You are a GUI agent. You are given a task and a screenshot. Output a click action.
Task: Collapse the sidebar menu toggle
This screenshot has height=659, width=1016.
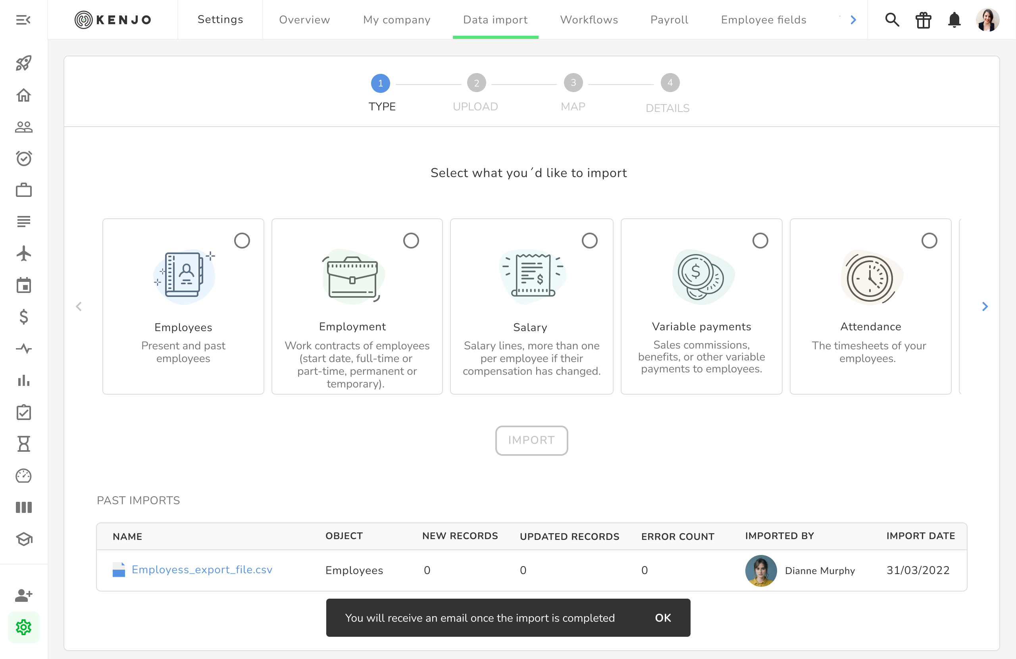coord(23,19)
